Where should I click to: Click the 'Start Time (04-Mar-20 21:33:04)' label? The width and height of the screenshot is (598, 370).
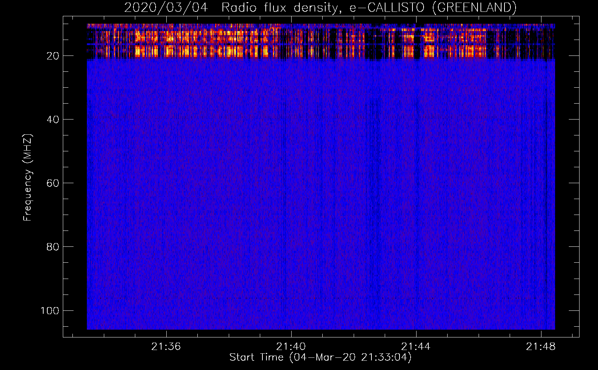320,357
